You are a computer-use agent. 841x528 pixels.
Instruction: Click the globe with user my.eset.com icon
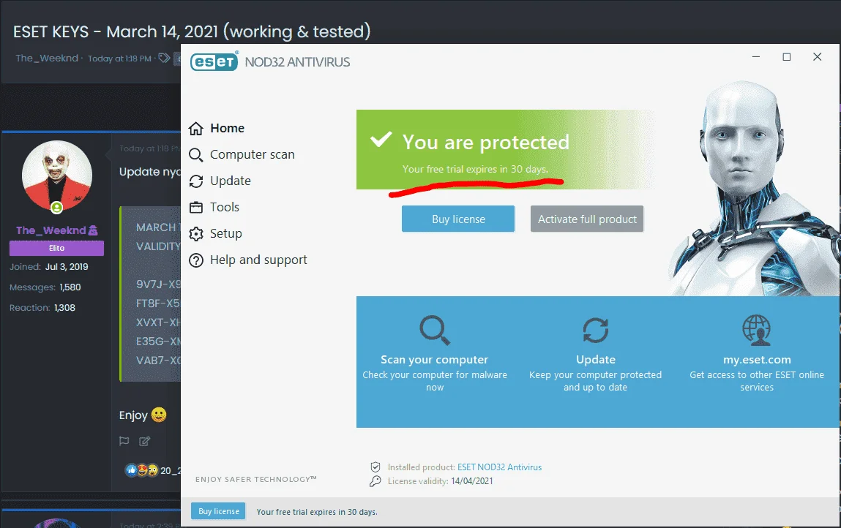point(756,331)
